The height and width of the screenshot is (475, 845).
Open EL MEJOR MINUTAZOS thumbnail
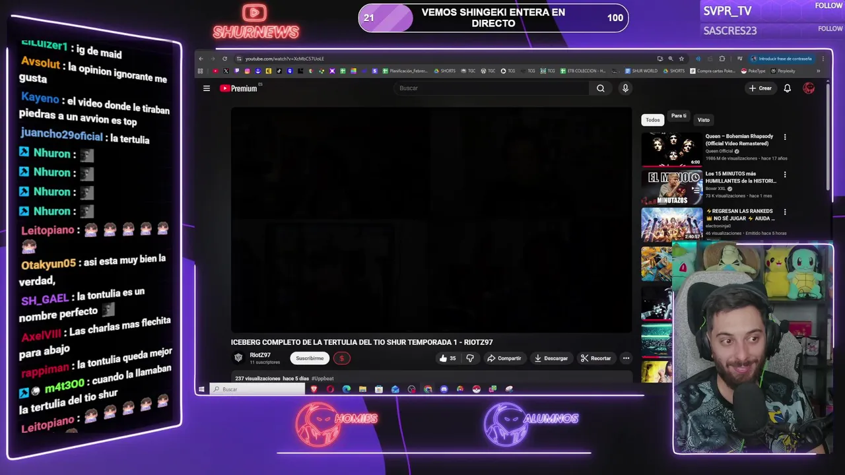pos(672,187)
